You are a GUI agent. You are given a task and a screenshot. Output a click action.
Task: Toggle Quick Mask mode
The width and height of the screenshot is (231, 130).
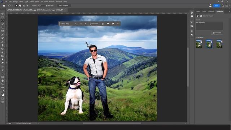coord(3,99)
